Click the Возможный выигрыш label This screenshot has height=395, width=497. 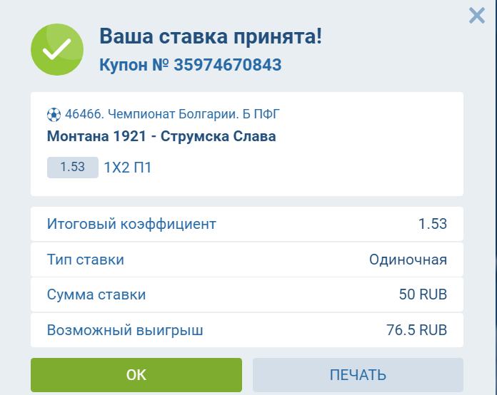125,330
